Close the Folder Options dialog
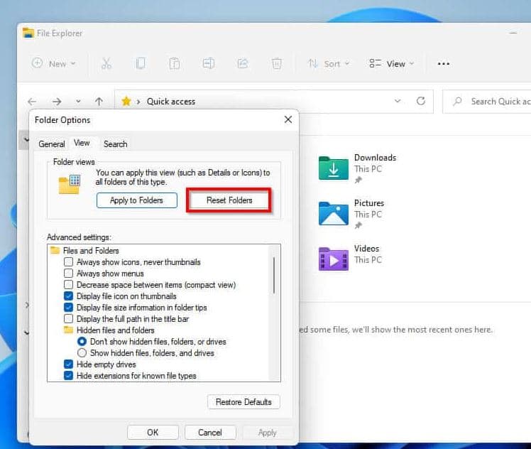 tap(288, 119)
